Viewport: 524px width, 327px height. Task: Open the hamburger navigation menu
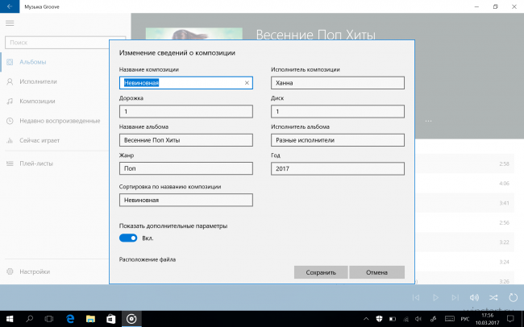(x=10, y=23)
